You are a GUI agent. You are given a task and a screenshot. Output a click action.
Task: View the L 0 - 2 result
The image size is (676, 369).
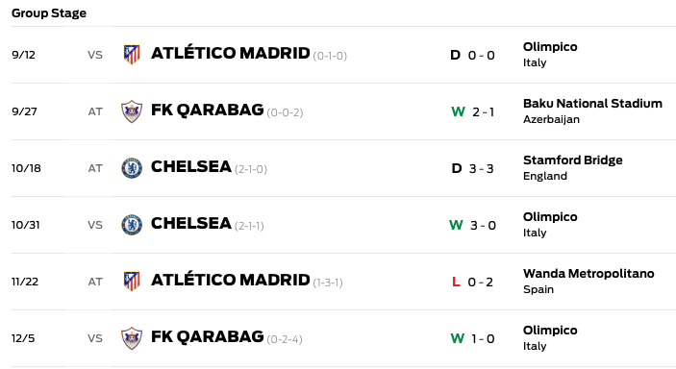click(472, 282)
